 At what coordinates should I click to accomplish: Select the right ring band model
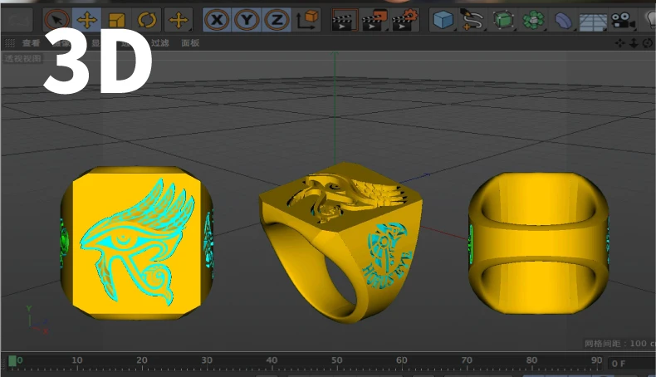pyautogui.click(x=538, y=242)
